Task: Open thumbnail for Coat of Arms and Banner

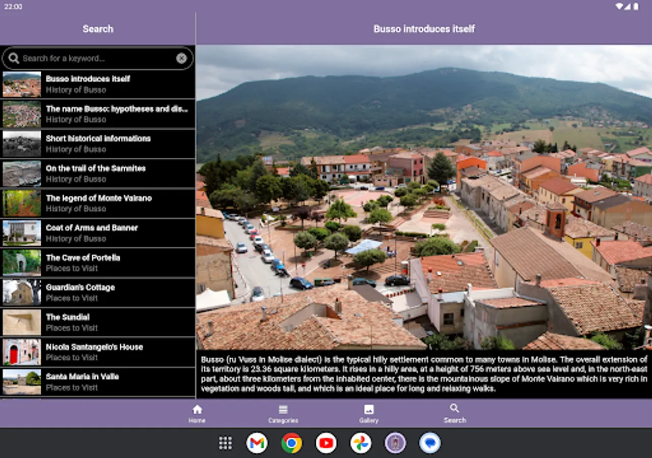Action: click(21, 233)
